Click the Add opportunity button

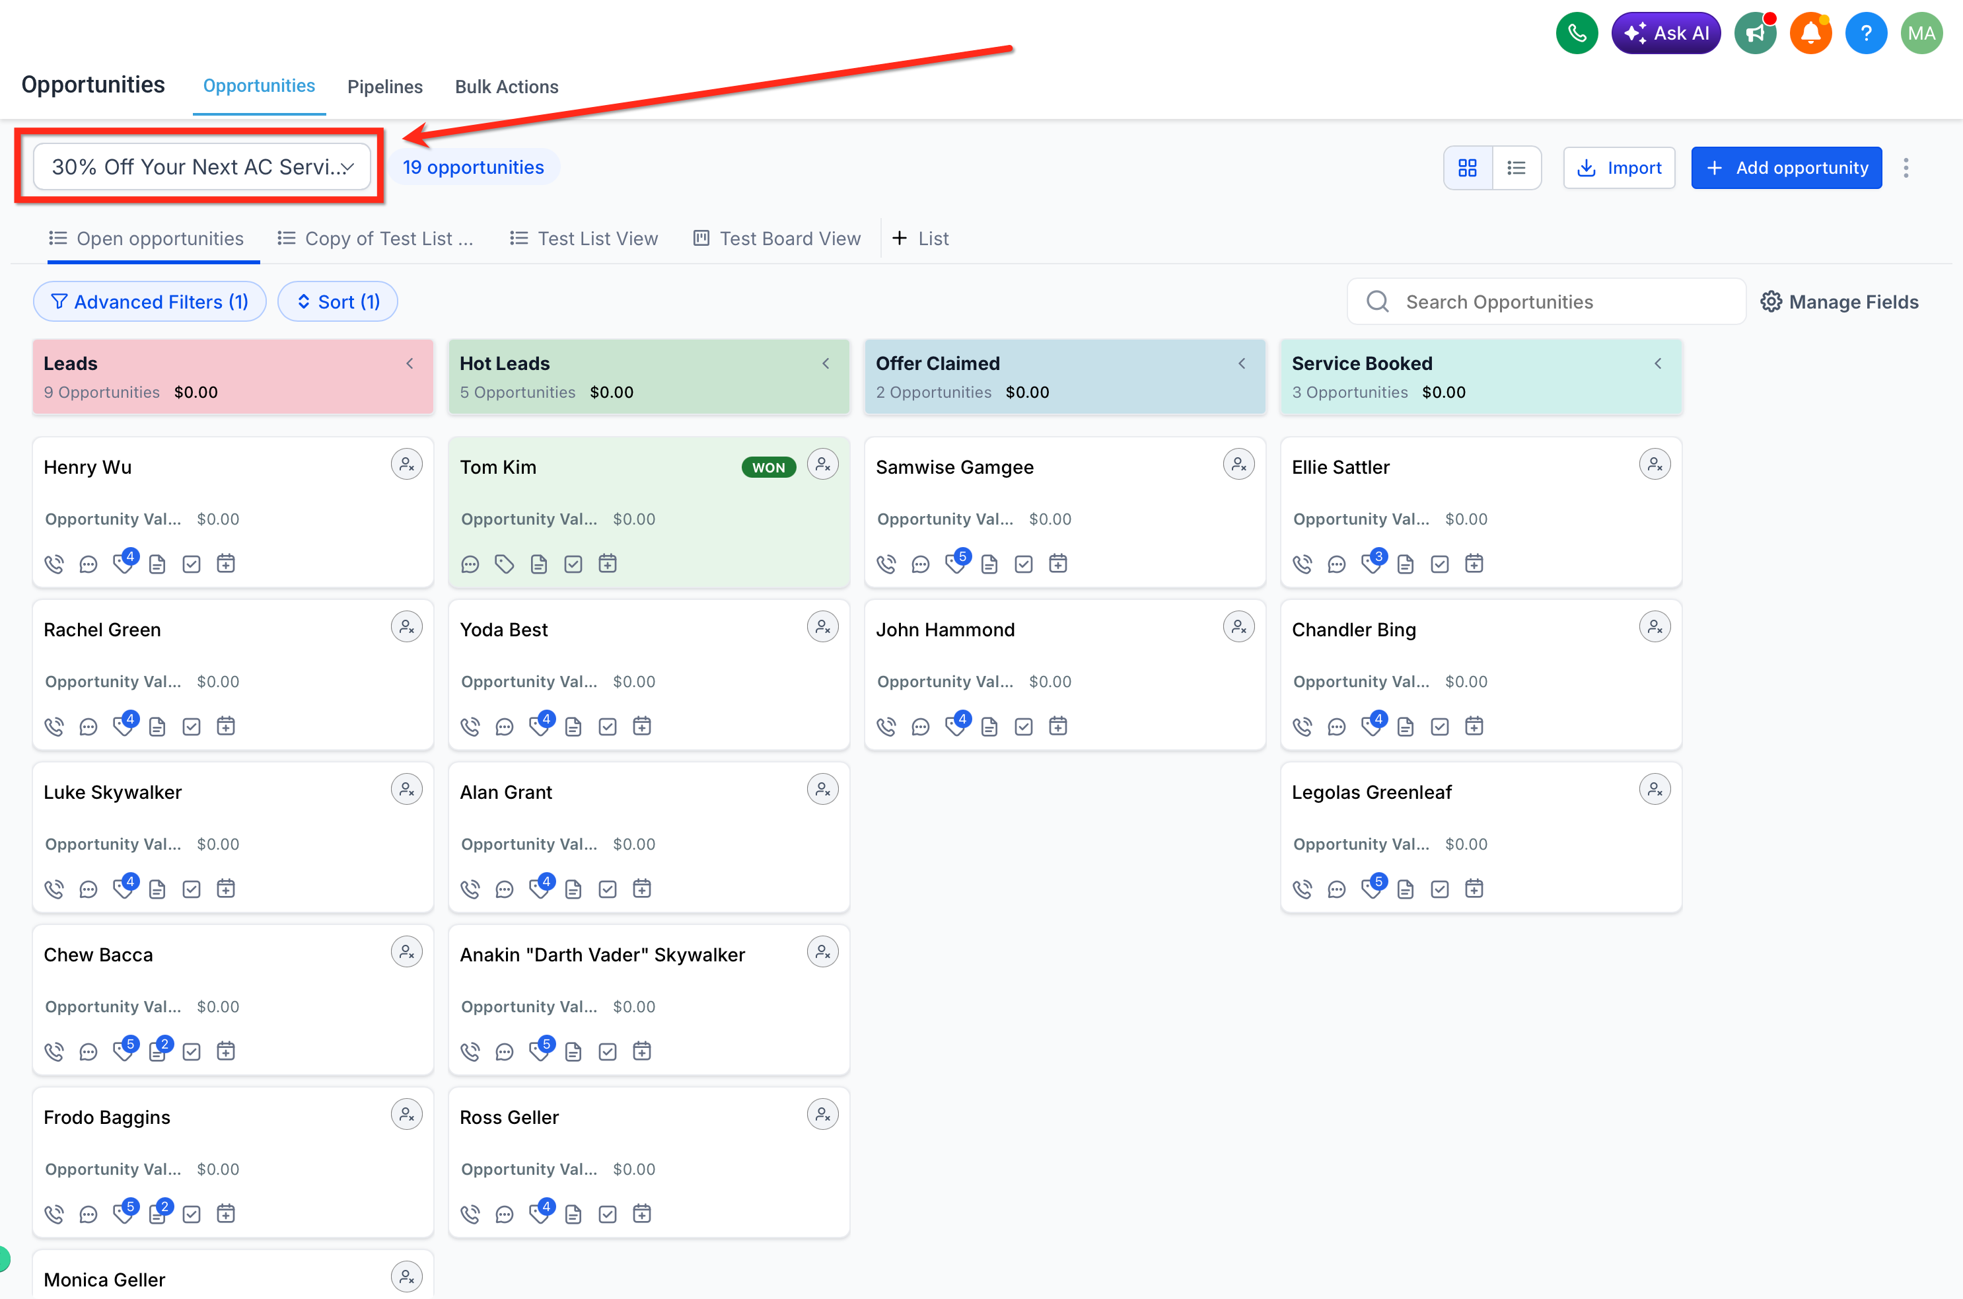[x=1787, y=168]
